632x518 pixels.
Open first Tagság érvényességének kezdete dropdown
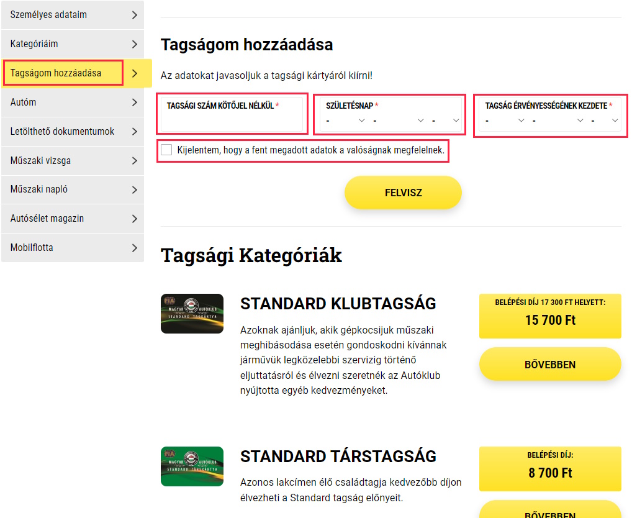click(505, 120)
